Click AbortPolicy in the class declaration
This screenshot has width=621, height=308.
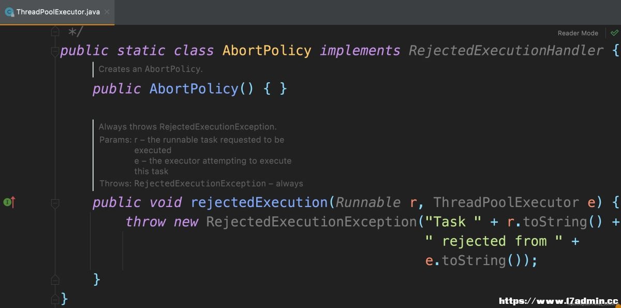[267, 51]
